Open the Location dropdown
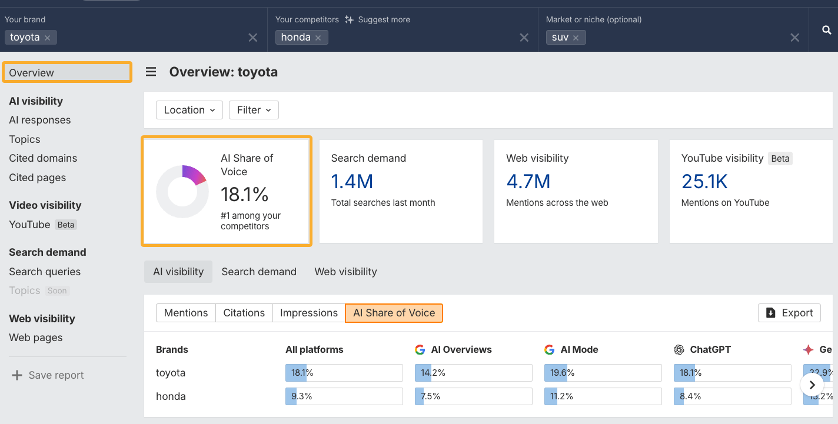 189,110
